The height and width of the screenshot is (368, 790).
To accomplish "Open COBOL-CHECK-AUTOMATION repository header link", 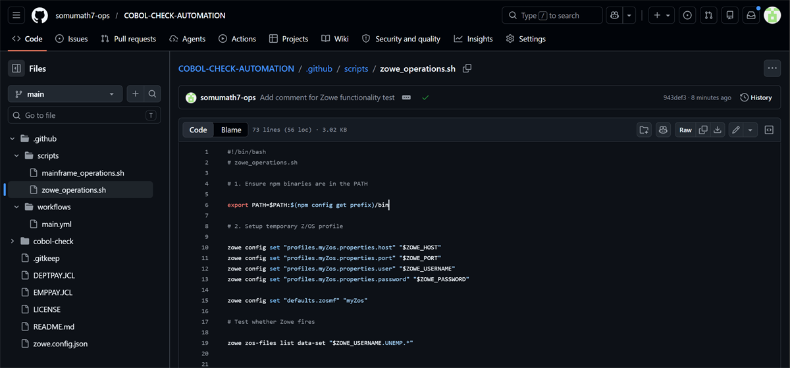I will (x=174, y=15).
